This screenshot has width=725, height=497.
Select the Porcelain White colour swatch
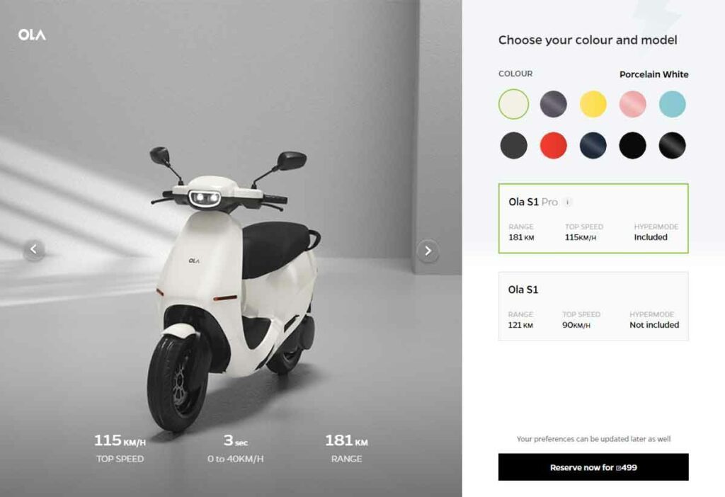click(x=514, y=104)
